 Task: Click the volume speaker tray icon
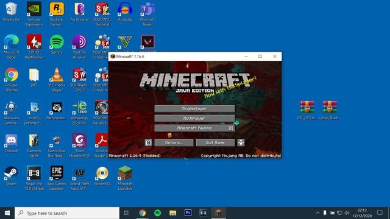[x=347, y=213]
